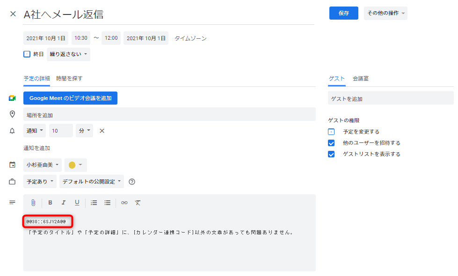The height and width of the screenshot is (276, 458).
Task: Insert a numbered list
Action: click(x=94, y=203)
